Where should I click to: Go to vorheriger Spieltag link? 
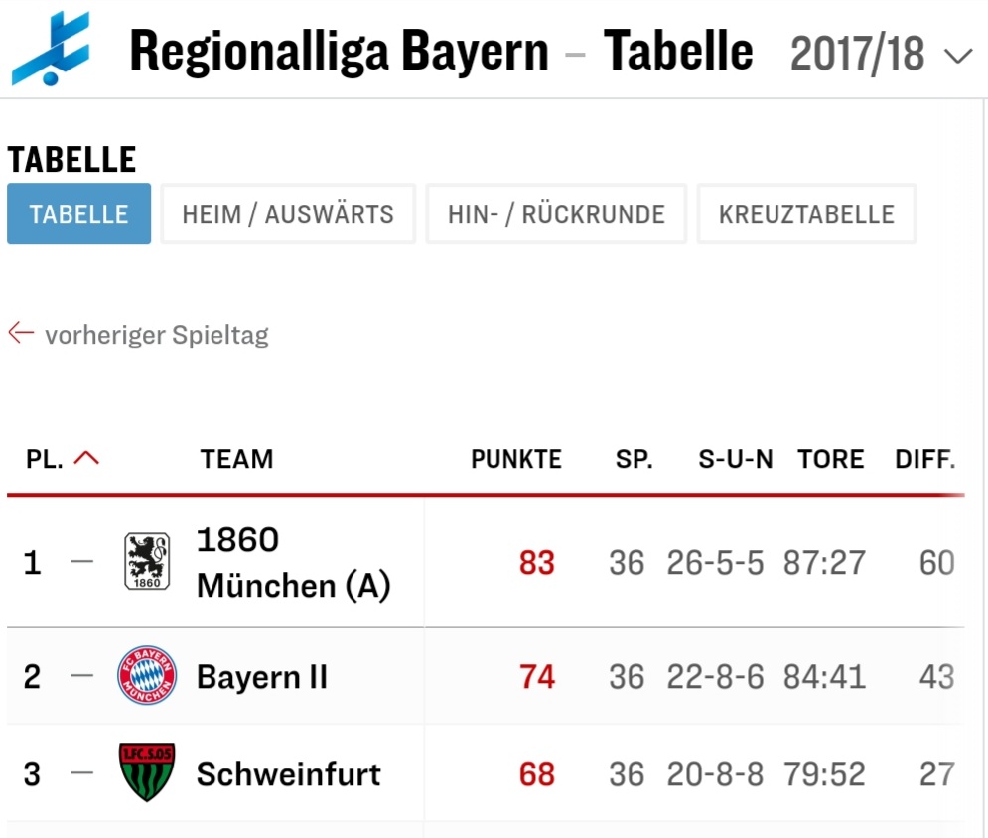tap(156, 335)
